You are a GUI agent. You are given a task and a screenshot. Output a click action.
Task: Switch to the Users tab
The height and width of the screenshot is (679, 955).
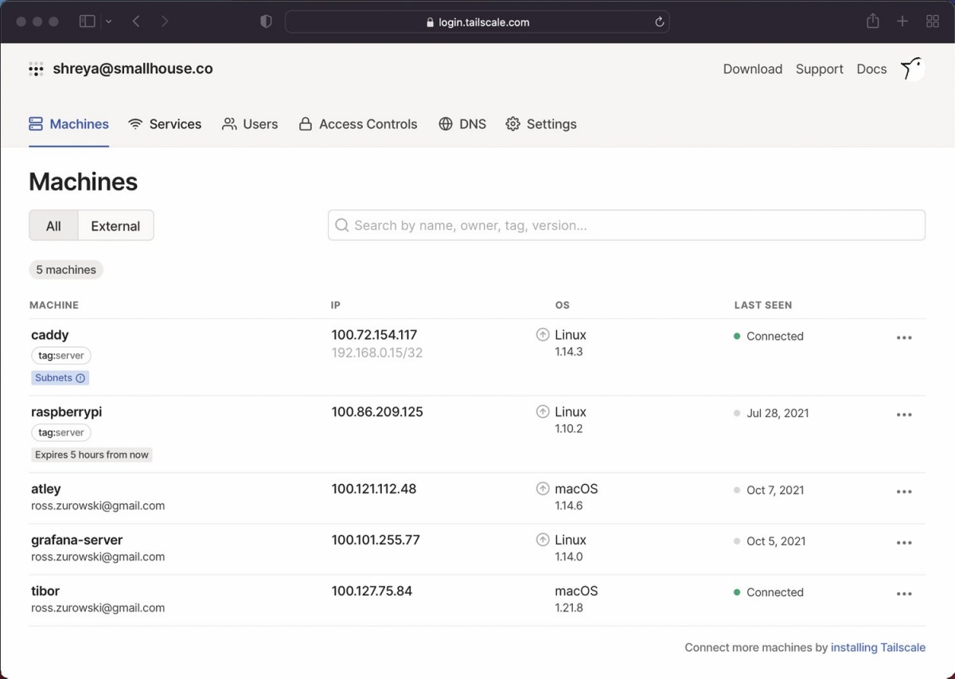[x=250, y=124]
